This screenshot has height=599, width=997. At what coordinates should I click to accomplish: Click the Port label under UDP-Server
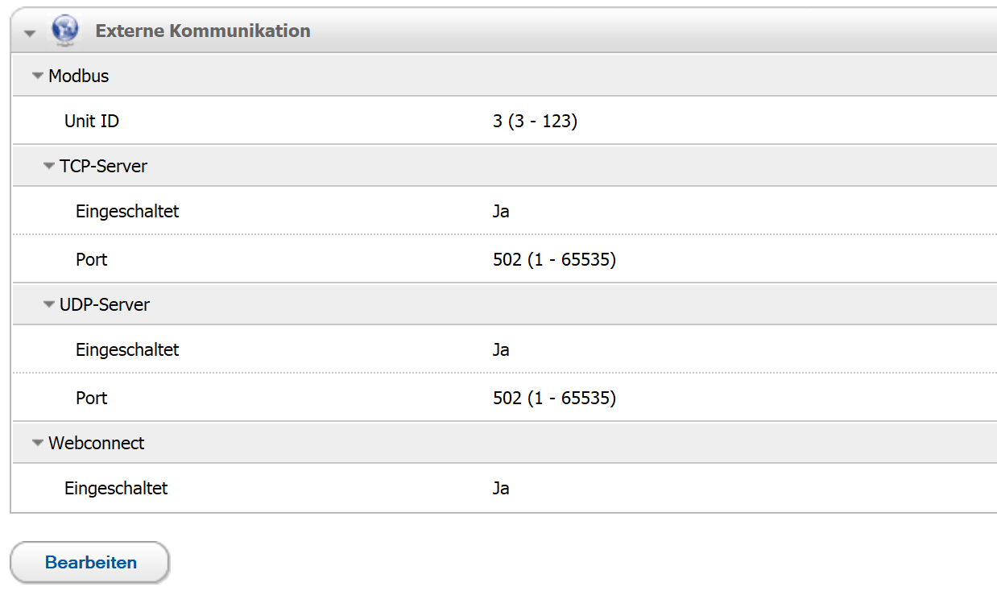click(91, 399)
